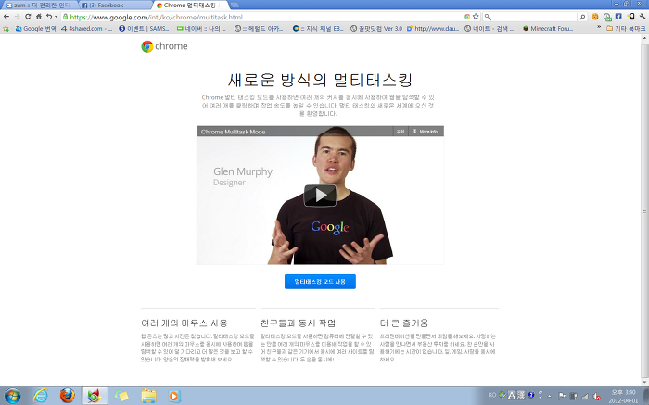
Task: Click the green padlock in address bar
Action: 66,17
